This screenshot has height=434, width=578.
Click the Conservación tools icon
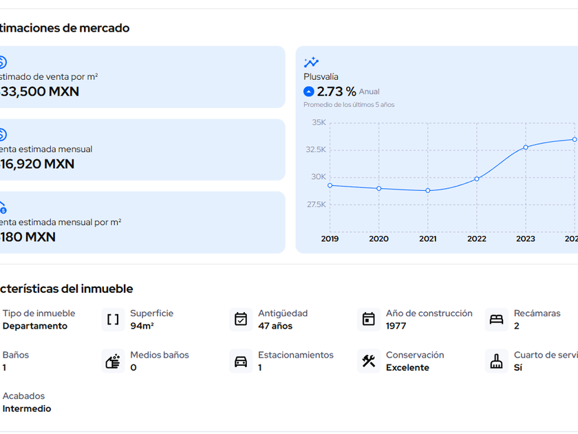369,361
